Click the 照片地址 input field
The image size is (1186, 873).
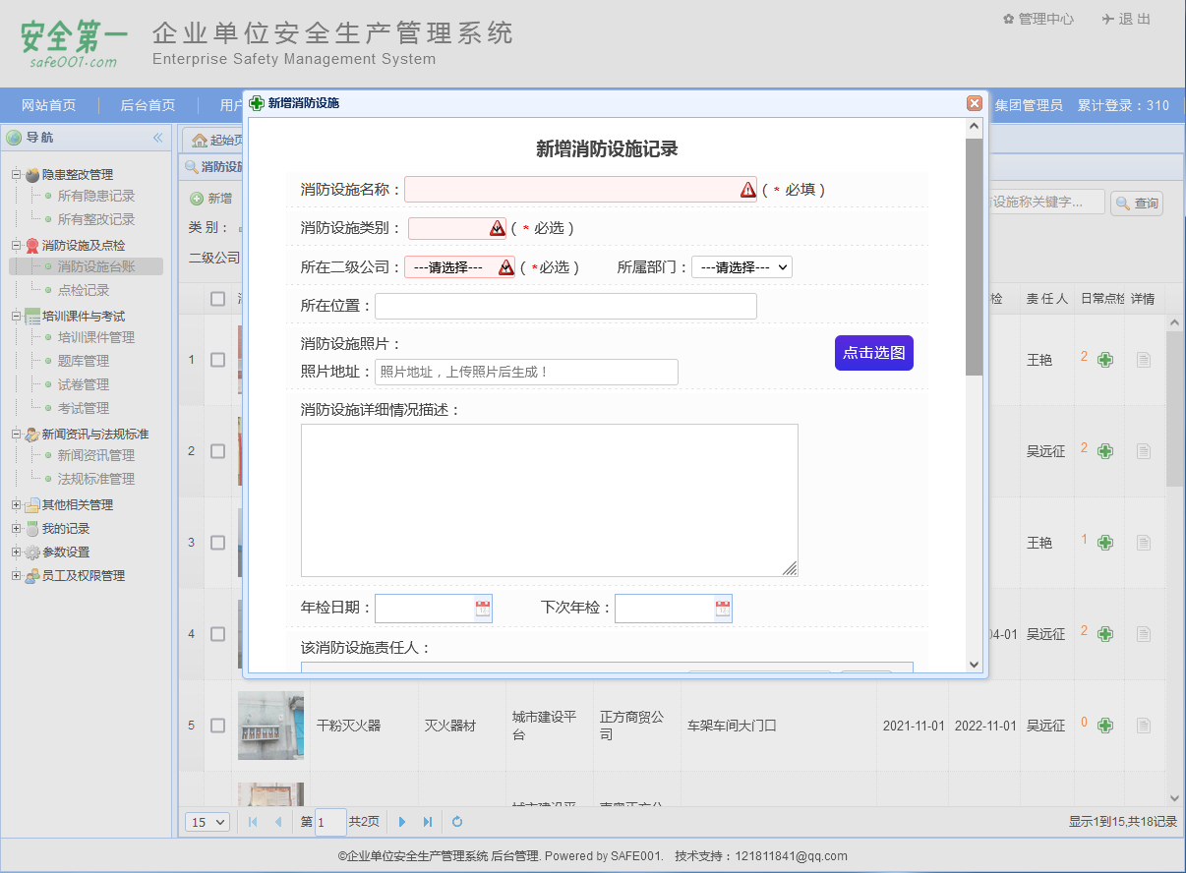tap(526, 372)
